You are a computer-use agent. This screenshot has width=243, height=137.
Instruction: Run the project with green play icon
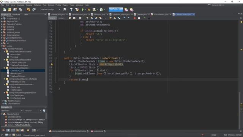point(83,10)
